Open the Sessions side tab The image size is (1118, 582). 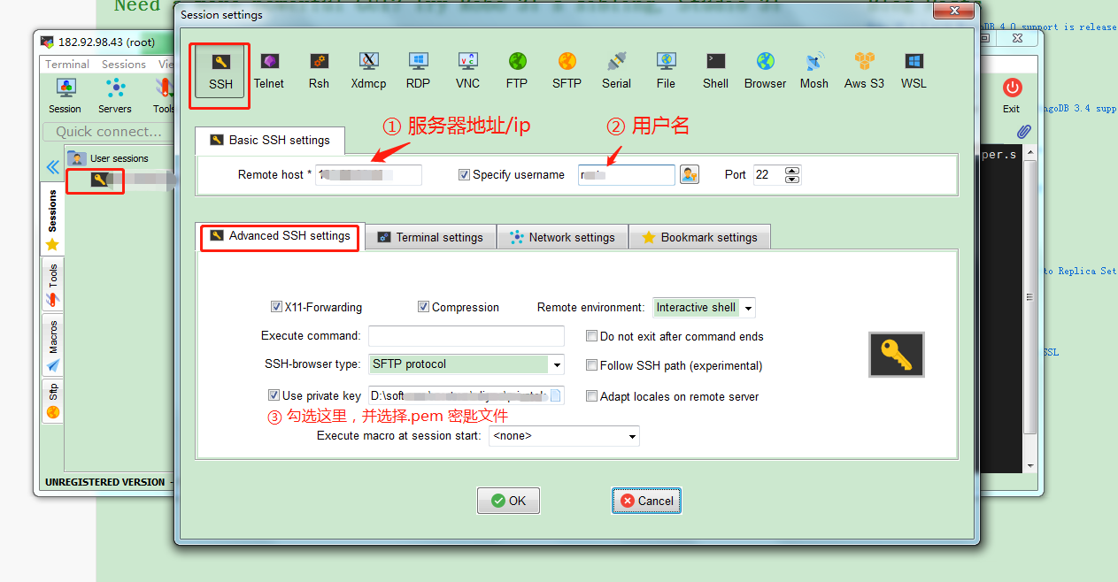click(x=52, y=218)
